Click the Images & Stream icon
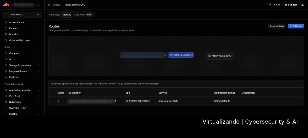Screen dimensions: 308x138 pyautogui.click(x=6, y=71)
